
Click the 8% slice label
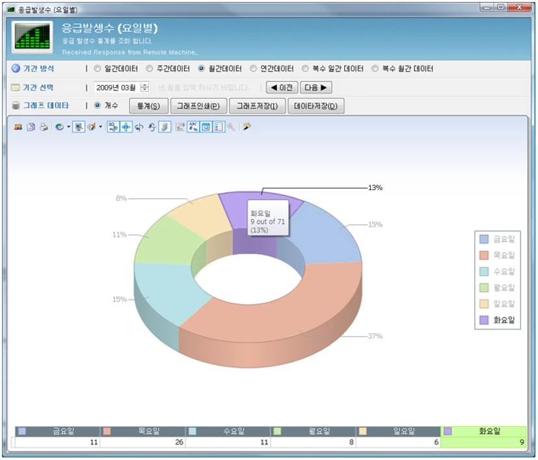[121, 198]
